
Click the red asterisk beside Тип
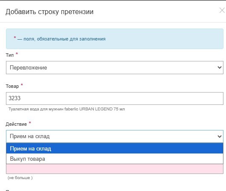17,54
